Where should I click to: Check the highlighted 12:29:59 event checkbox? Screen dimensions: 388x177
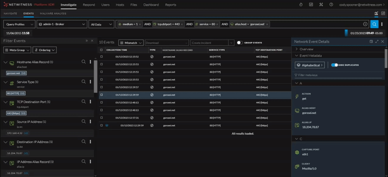pyautogui.click(x=101, y=95)
